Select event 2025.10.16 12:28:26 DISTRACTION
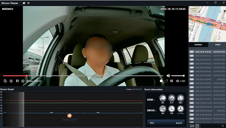The image size is (226, 128). click(x=207, y=68)
